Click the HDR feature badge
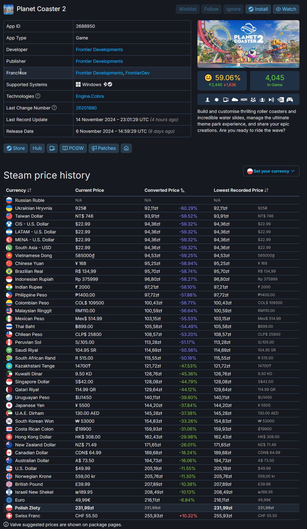Viewport: 307px width, 529px height. (x=244, y=100)
